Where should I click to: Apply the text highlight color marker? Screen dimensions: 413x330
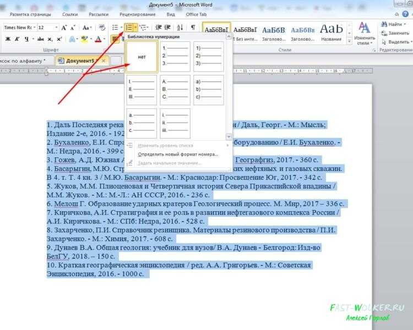point(84,39)
